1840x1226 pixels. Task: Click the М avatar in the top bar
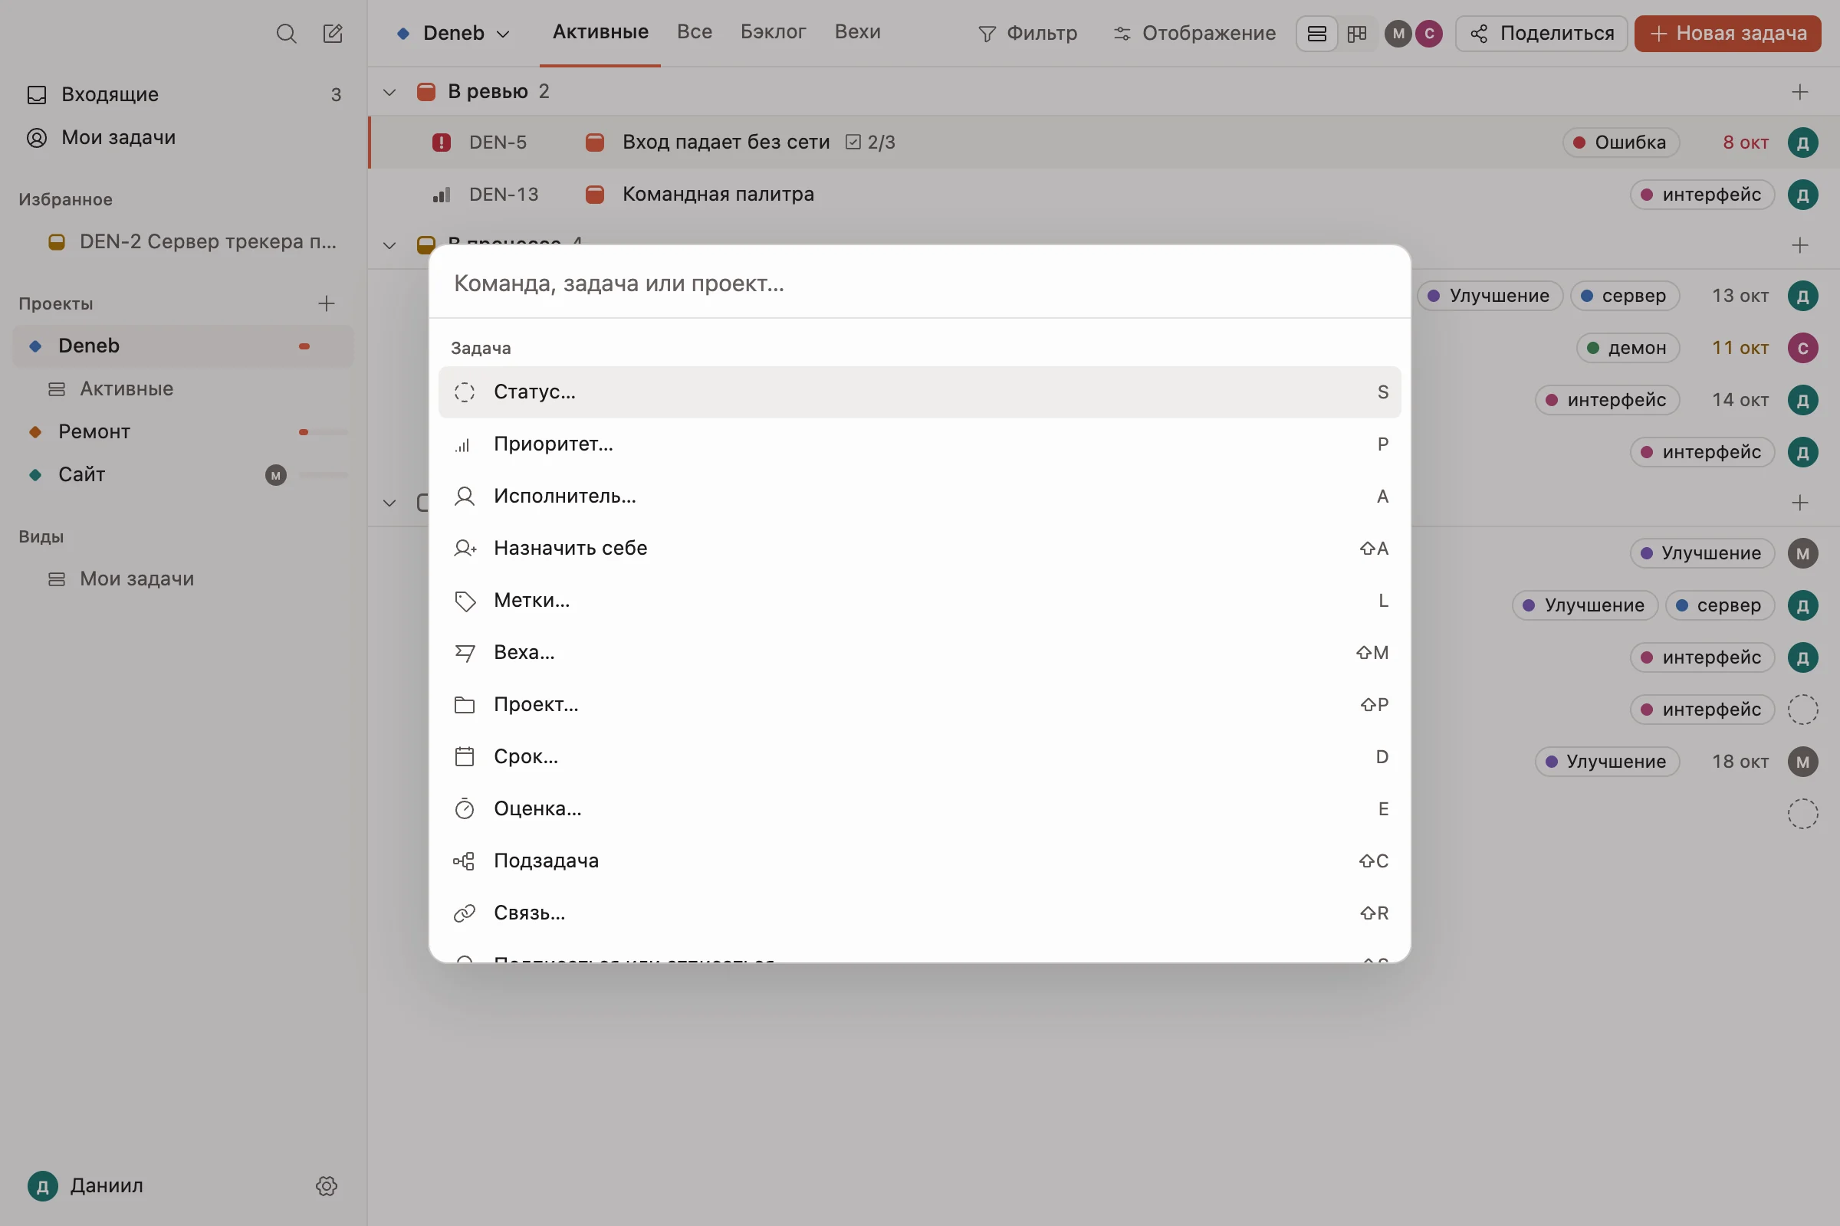[1398, 34]
